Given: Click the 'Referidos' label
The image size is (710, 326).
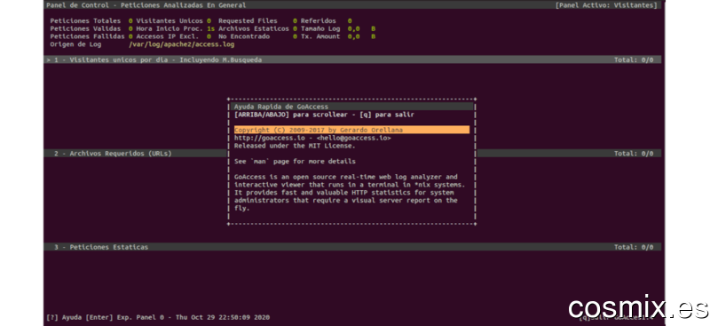Looking at the screenshot, I should tap(319, 20).
